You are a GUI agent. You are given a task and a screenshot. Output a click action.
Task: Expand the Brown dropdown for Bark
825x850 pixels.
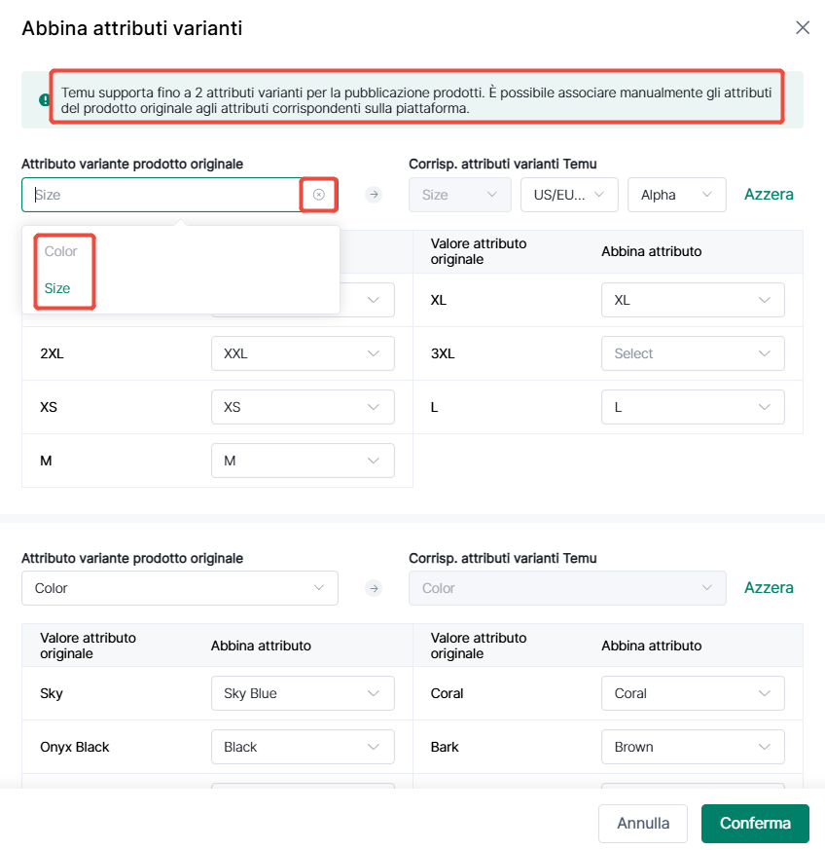coord(693,747)
